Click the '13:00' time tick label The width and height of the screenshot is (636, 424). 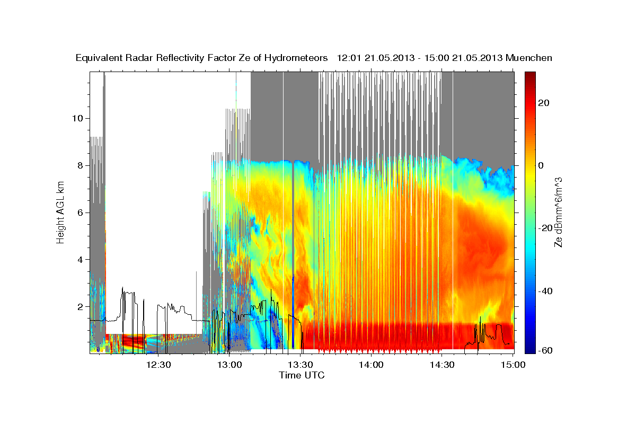click(x=229, y=365)
